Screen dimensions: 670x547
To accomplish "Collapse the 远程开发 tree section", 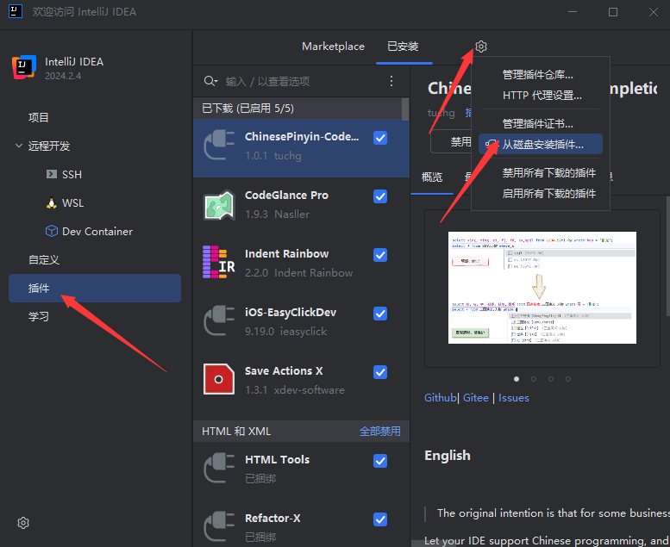I will [x=19, y=146].
